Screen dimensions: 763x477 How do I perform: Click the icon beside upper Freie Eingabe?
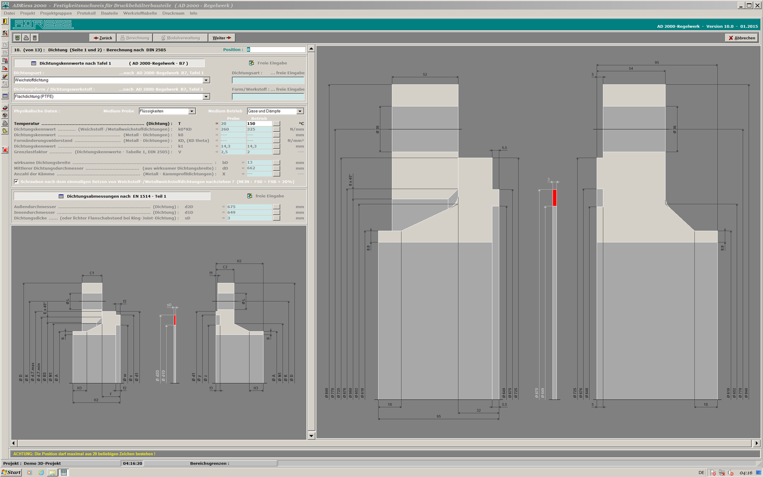[251, 63]
